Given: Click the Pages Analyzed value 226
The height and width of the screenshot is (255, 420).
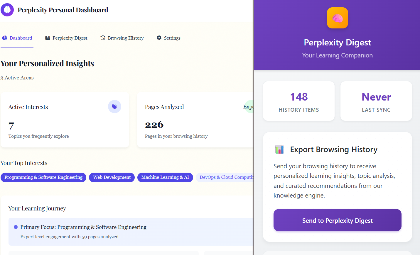Looking at the screenshot, I should click(154, 125).
